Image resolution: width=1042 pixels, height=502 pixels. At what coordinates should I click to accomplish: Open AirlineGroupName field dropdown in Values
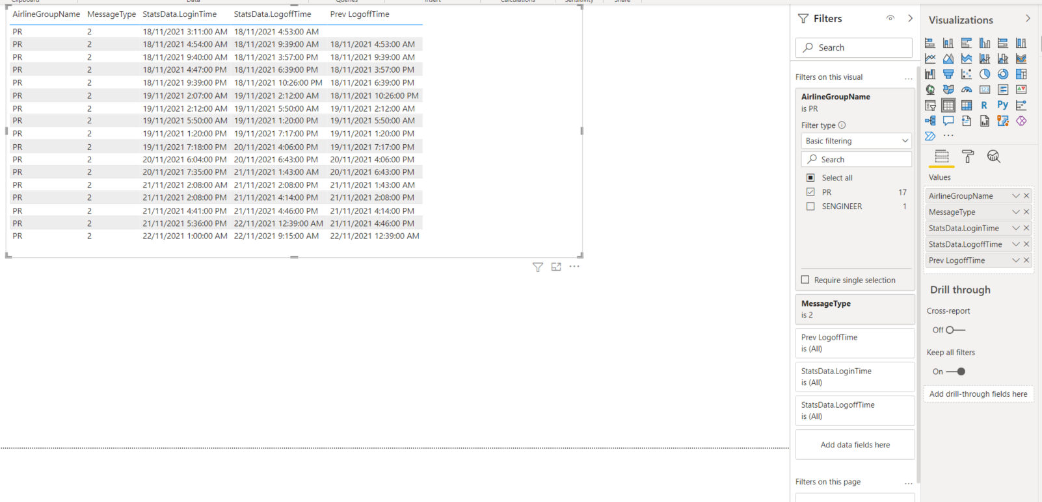point(1015,196)
